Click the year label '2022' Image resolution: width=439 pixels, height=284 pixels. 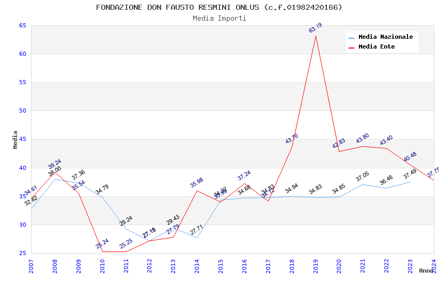click(387, 266)
